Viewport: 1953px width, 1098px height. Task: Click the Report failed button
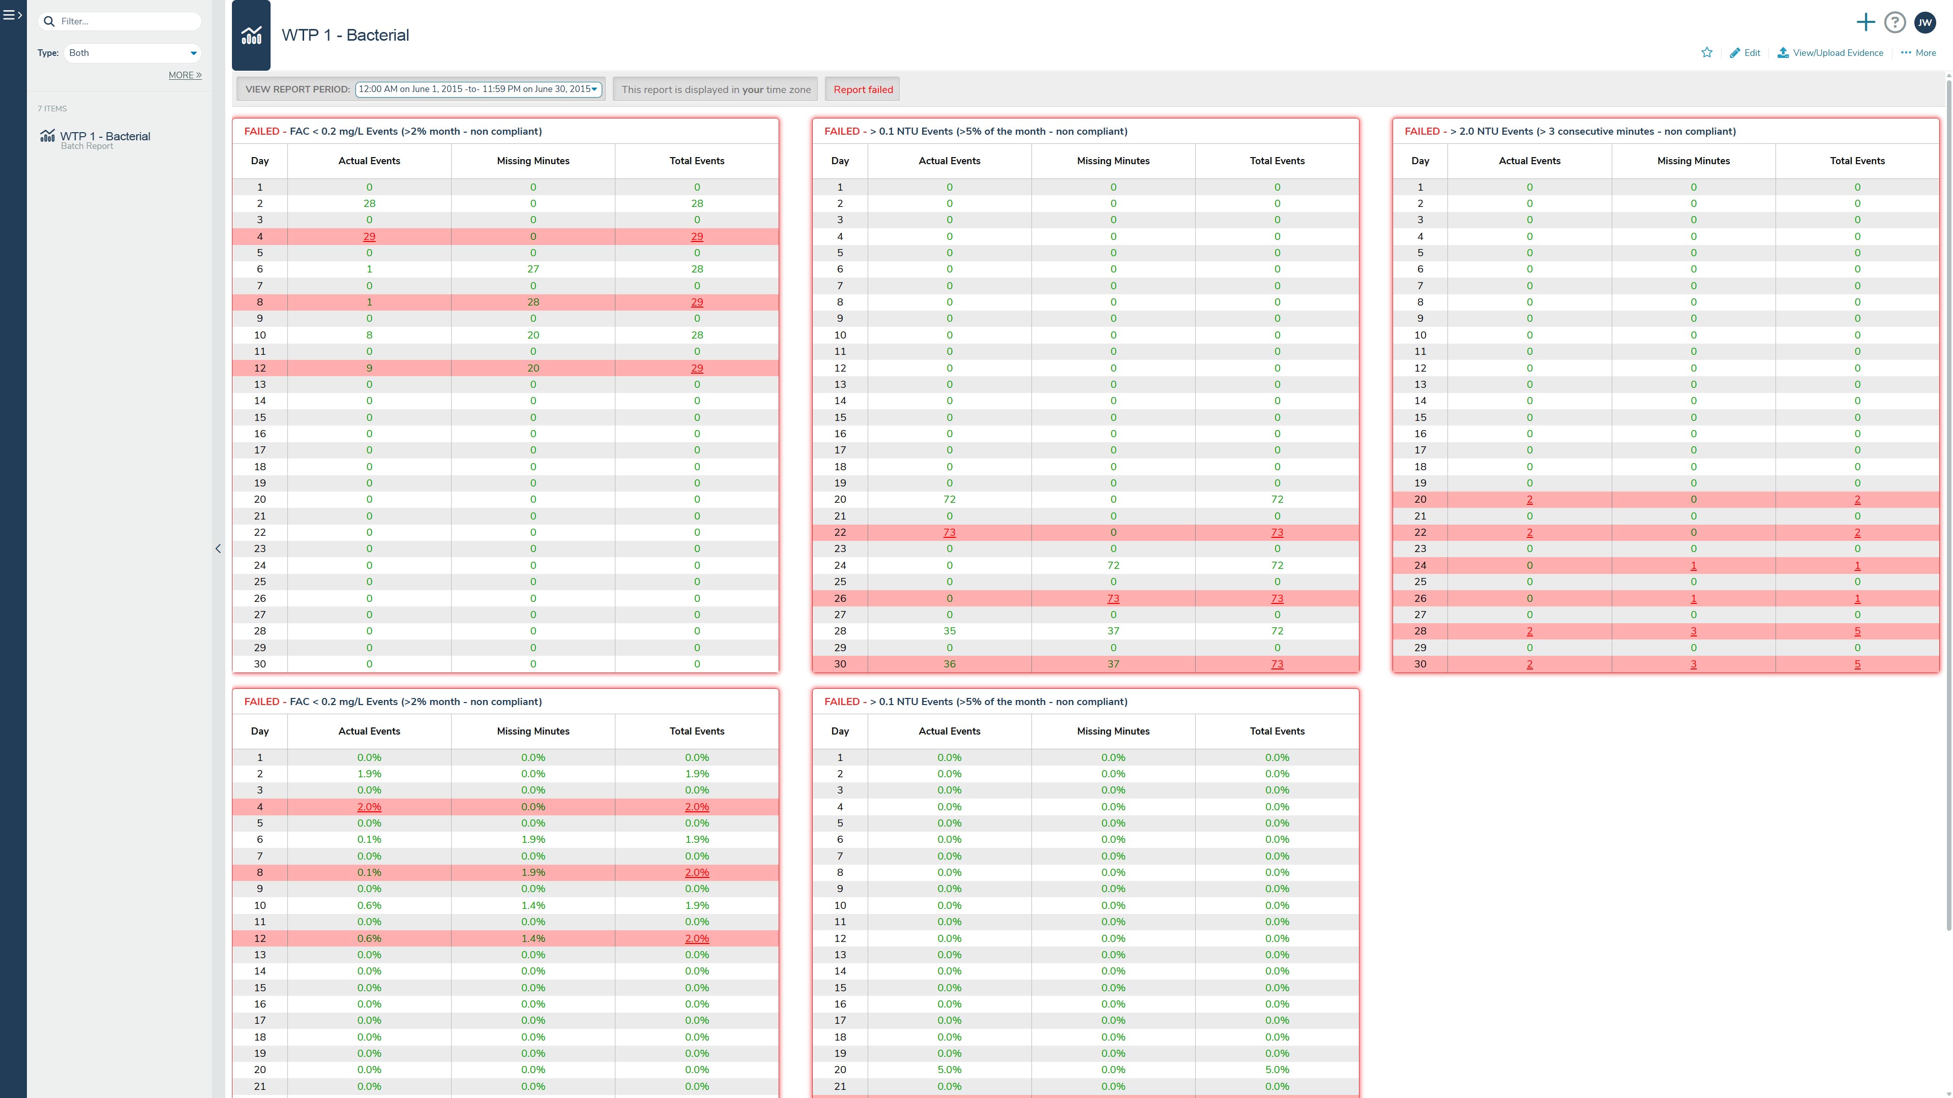[862, 89]
